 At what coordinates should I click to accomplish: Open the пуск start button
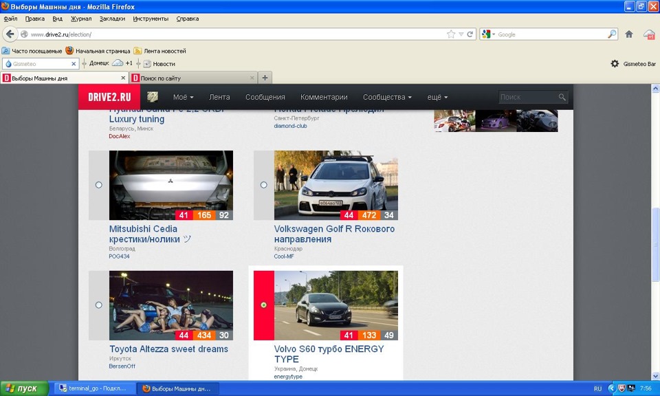pos(25,388)
